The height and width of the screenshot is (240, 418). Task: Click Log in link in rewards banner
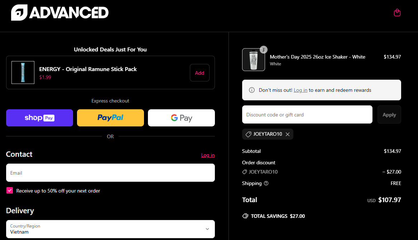[x=301, y=90]
